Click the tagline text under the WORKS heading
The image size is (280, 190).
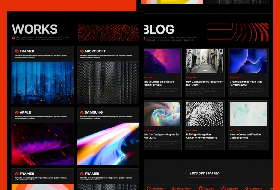[42, 39]
